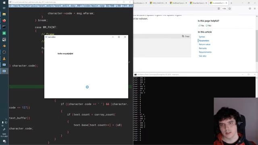
Task: Switch to the DrawText function tab
Action: coord(198,3)
